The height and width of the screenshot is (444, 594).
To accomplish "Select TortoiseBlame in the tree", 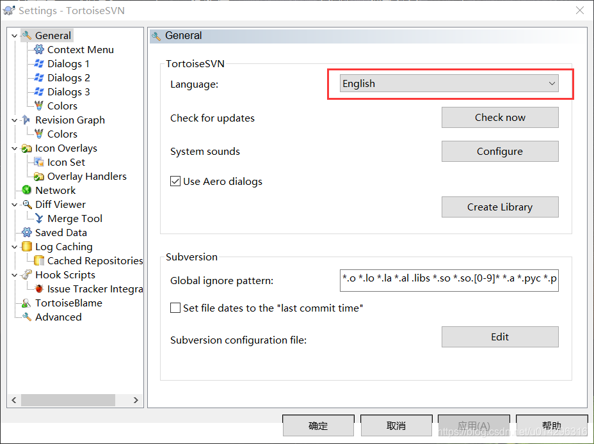I will [68, 303].
